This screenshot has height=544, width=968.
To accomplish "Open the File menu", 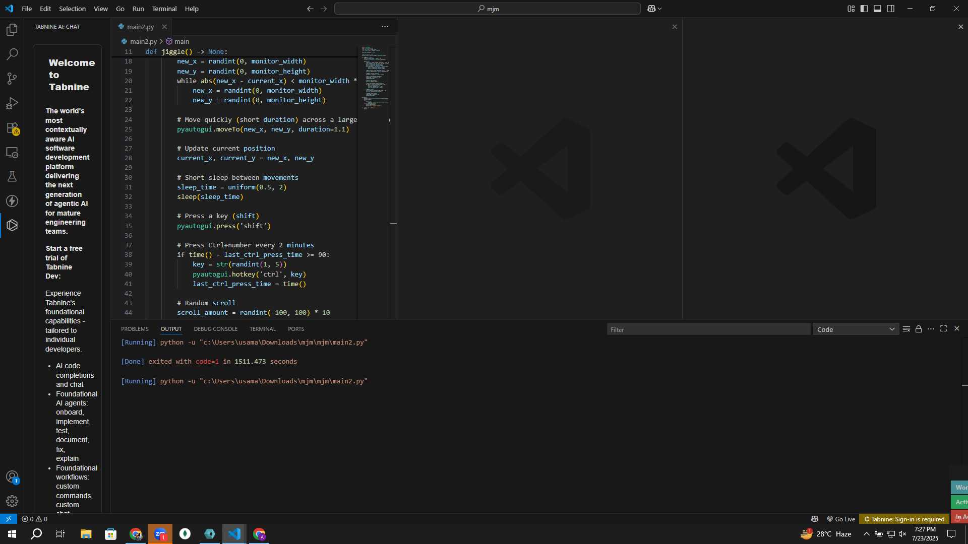I will [27, 9].
